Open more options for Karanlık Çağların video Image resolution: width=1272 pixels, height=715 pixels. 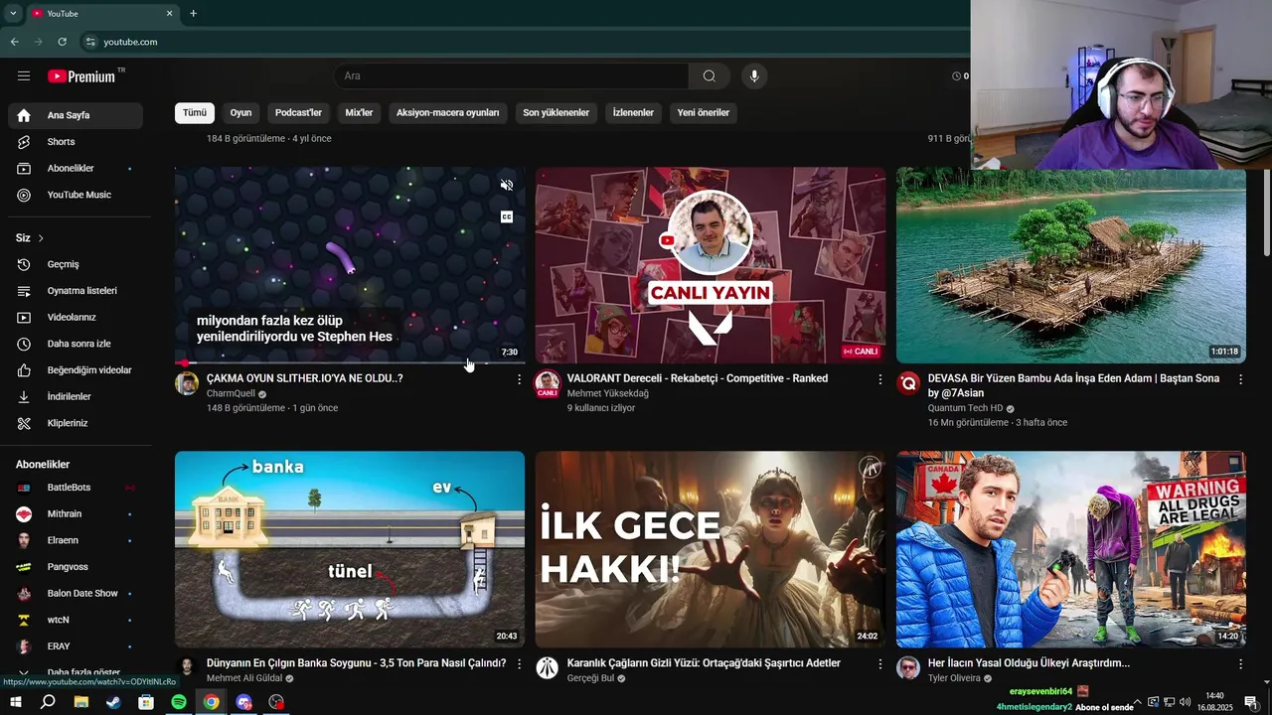pyautogui.click(x=879, y=663)
